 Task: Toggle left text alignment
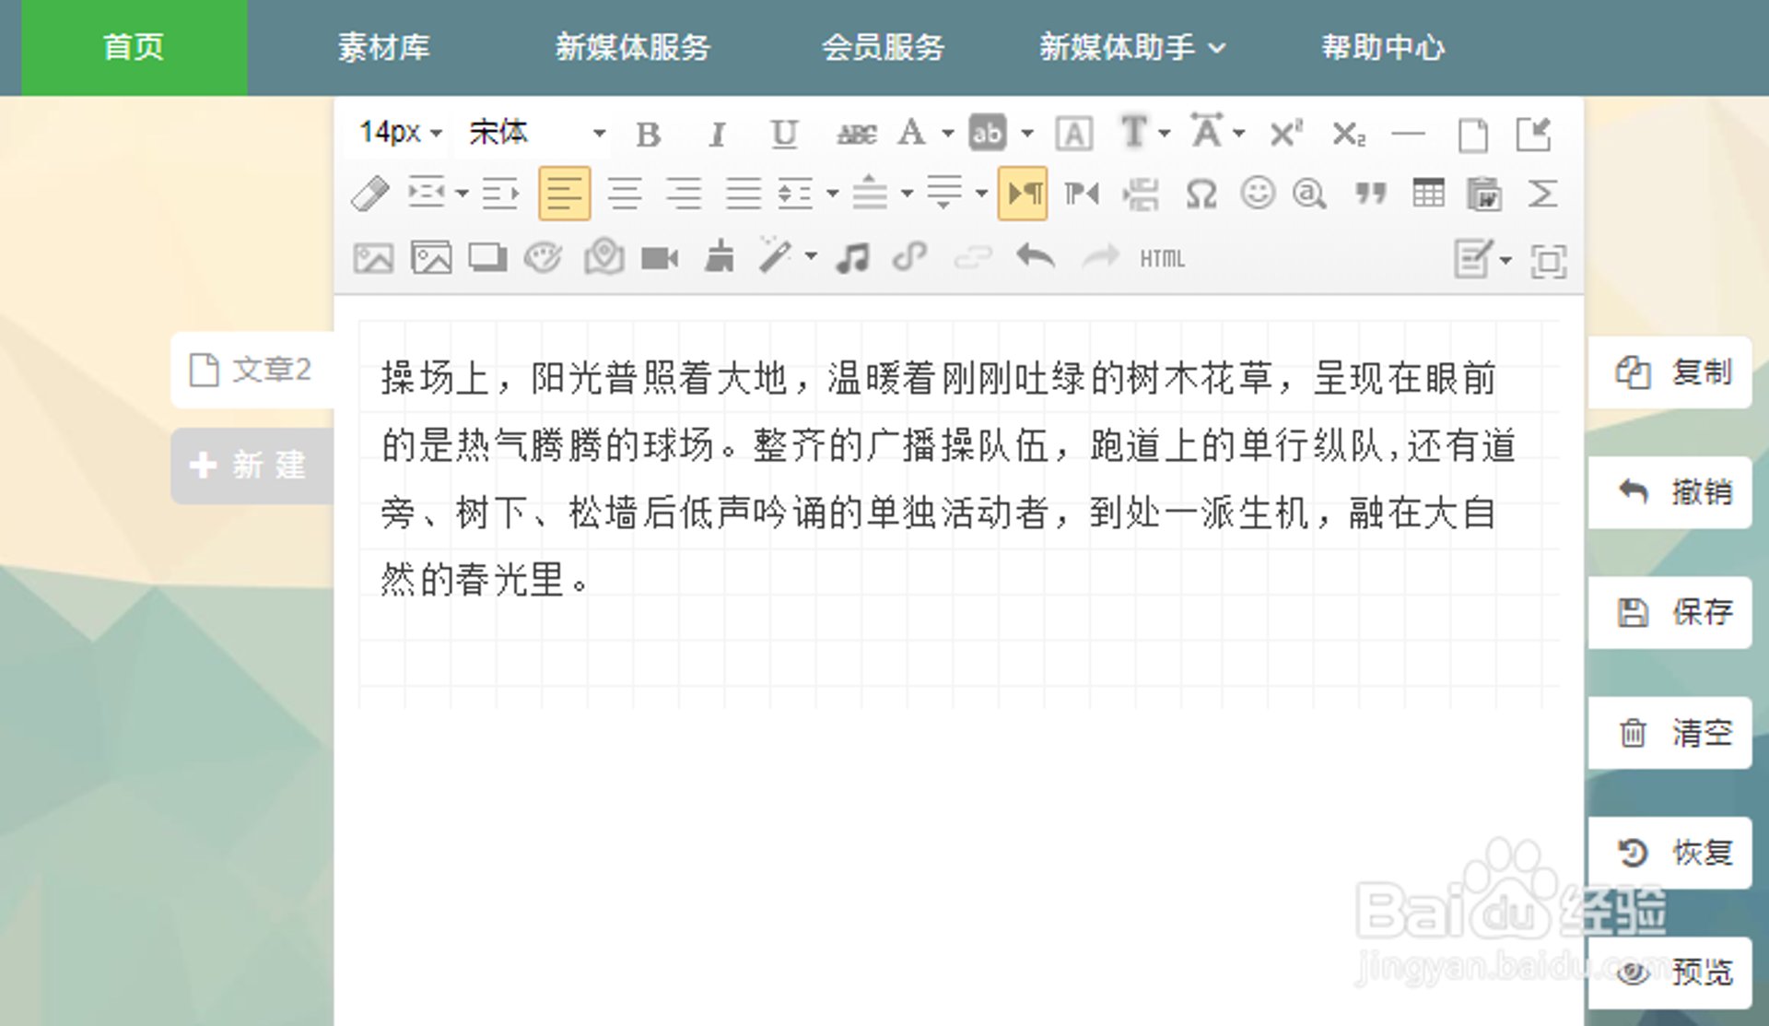coord(564,194)
